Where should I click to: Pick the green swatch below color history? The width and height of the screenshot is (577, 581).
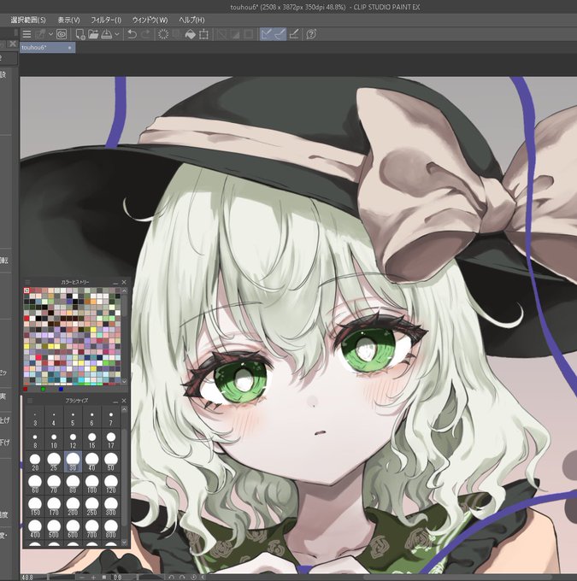[43, 389]
